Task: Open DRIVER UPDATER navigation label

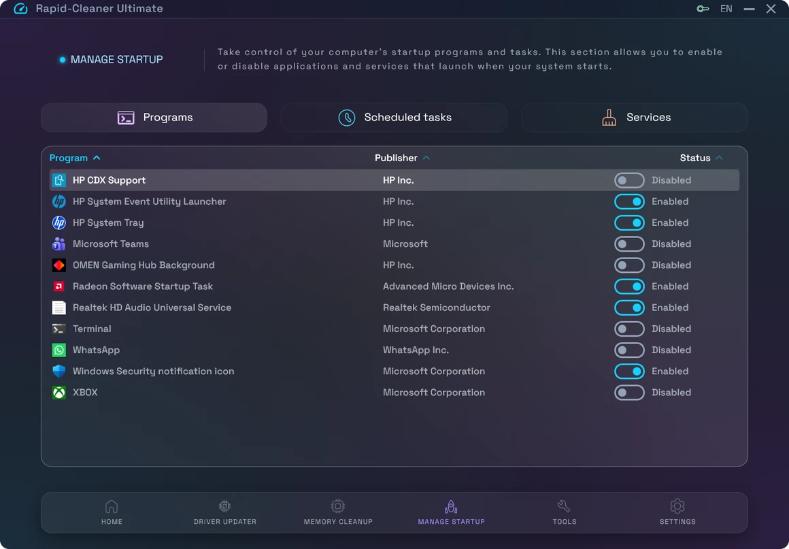Action: [x=225, y=522]
